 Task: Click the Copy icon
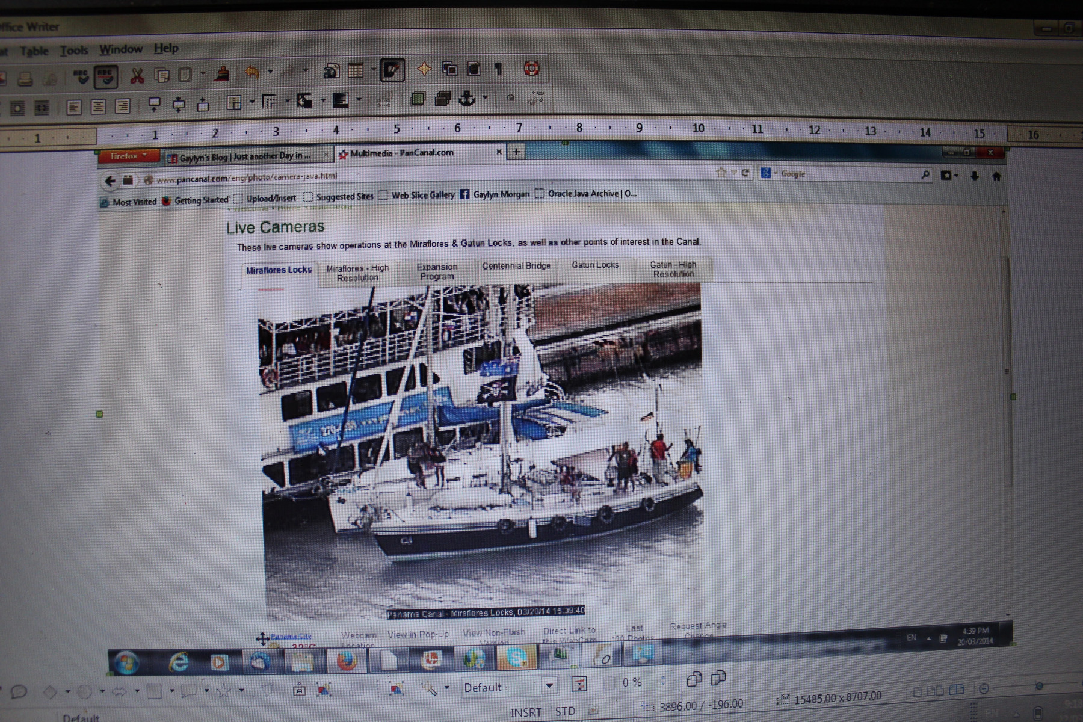[162, 75]
